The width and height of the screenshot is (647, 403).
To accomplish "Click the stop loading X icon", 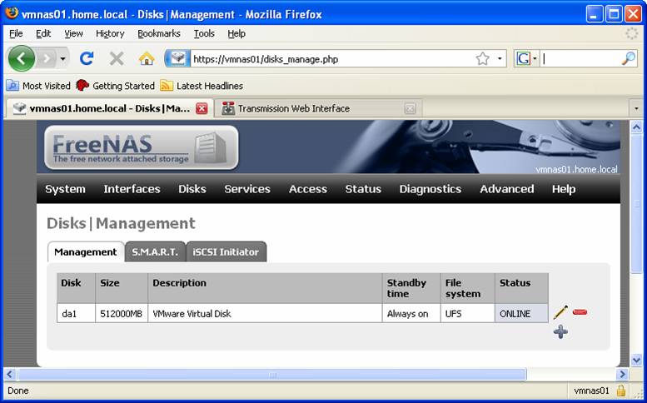I will [x=117, y=59].
